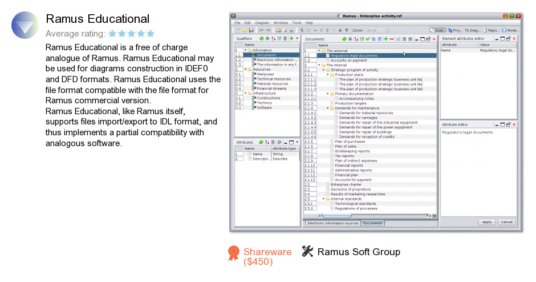The width and height of the screenshot is (536, 282).
Task: Select 'Manpower' in Qualifiers tree
Action: pos(267,74)
